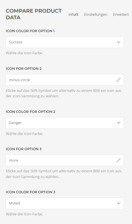Switch to the Einstellungen tab

[96, 15]
